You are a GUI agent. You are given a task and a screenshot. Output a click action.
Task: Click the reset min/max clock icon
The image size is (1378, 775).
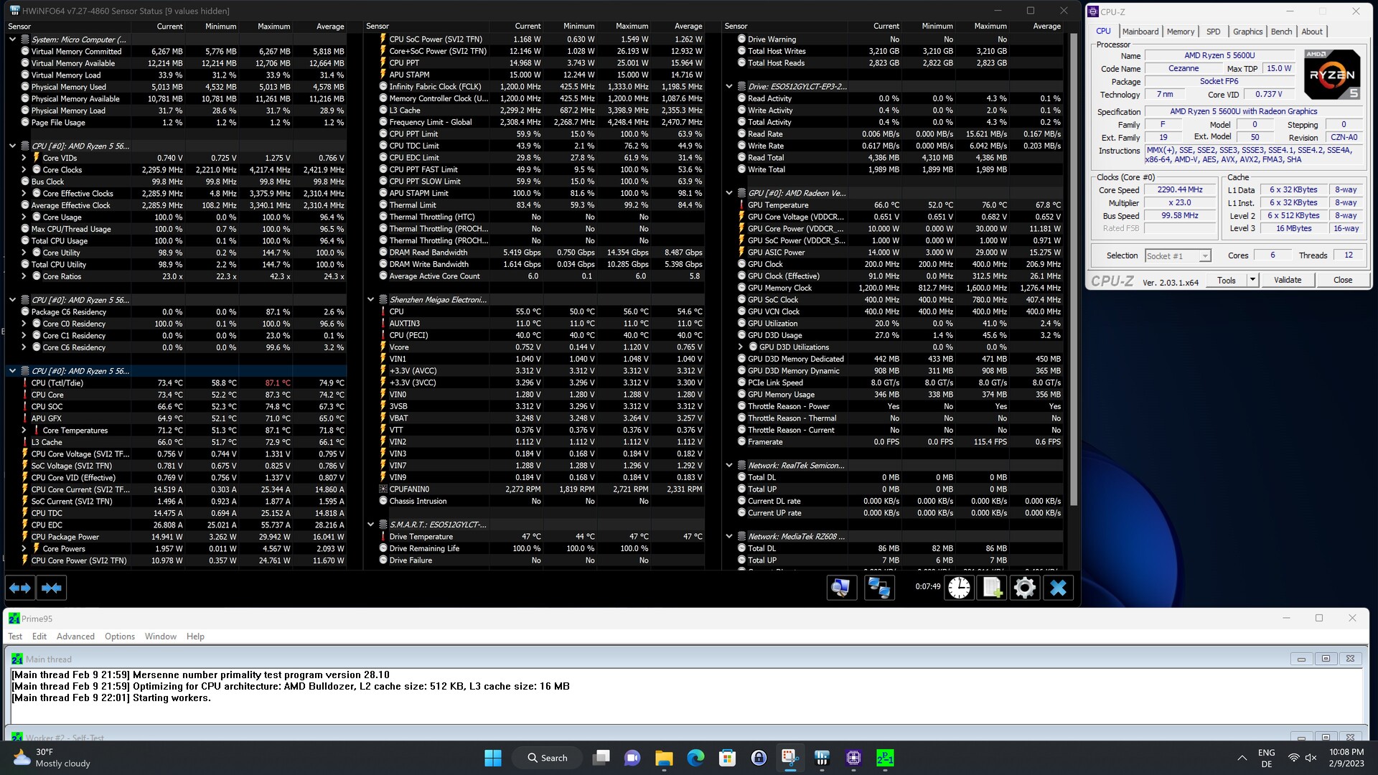[959, 588]
